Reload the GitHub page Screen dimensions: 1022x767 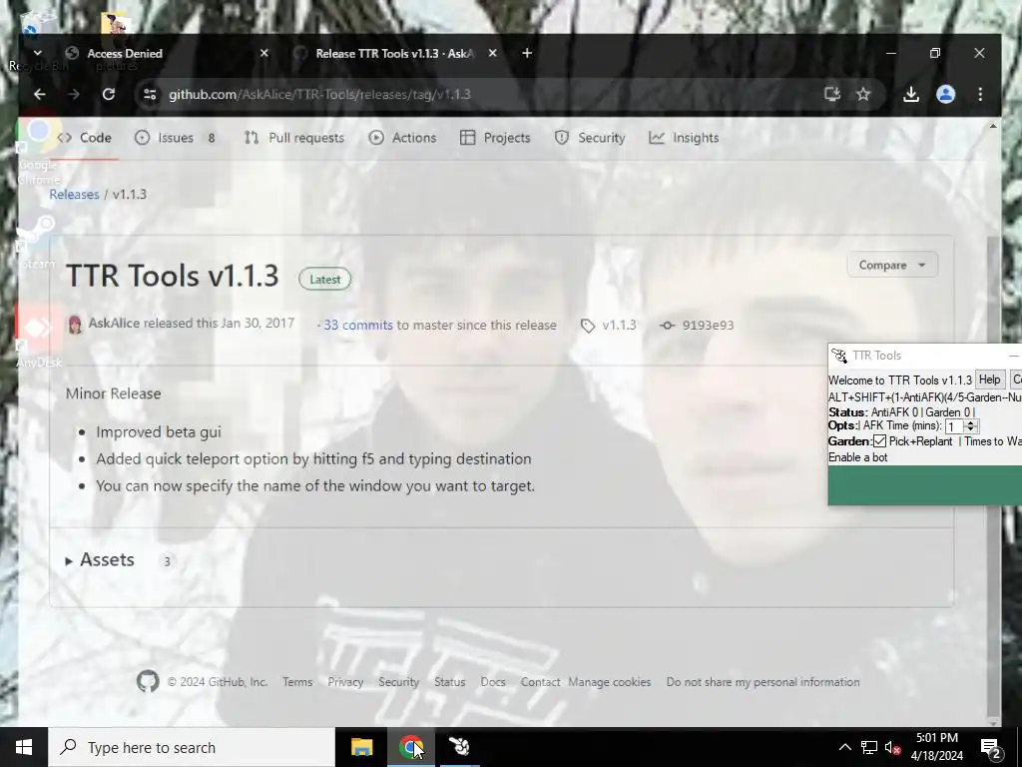pyautogui.click(x=109, y=95)
